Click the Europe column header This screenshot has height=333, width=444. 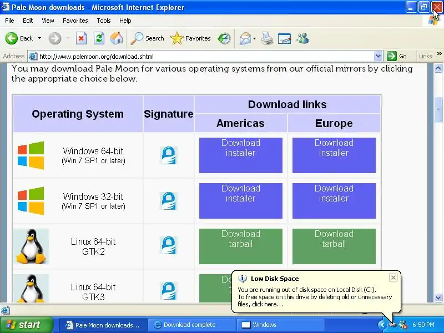334,123
